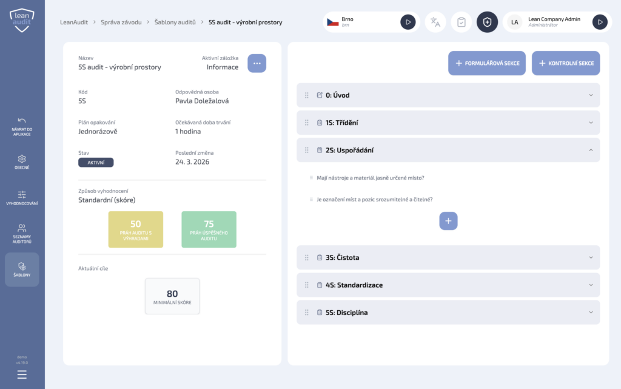Click drag handle of 0: Úvod section
This screenshot has height=389, width=621.
click(x=307, y=95)
